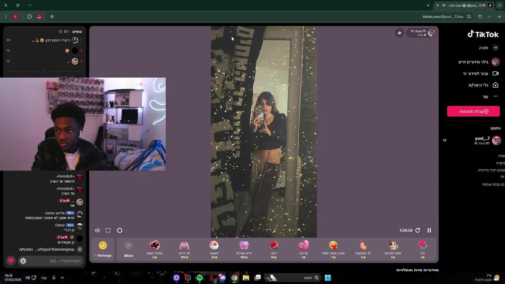Pause the live stream

point(429,230)
